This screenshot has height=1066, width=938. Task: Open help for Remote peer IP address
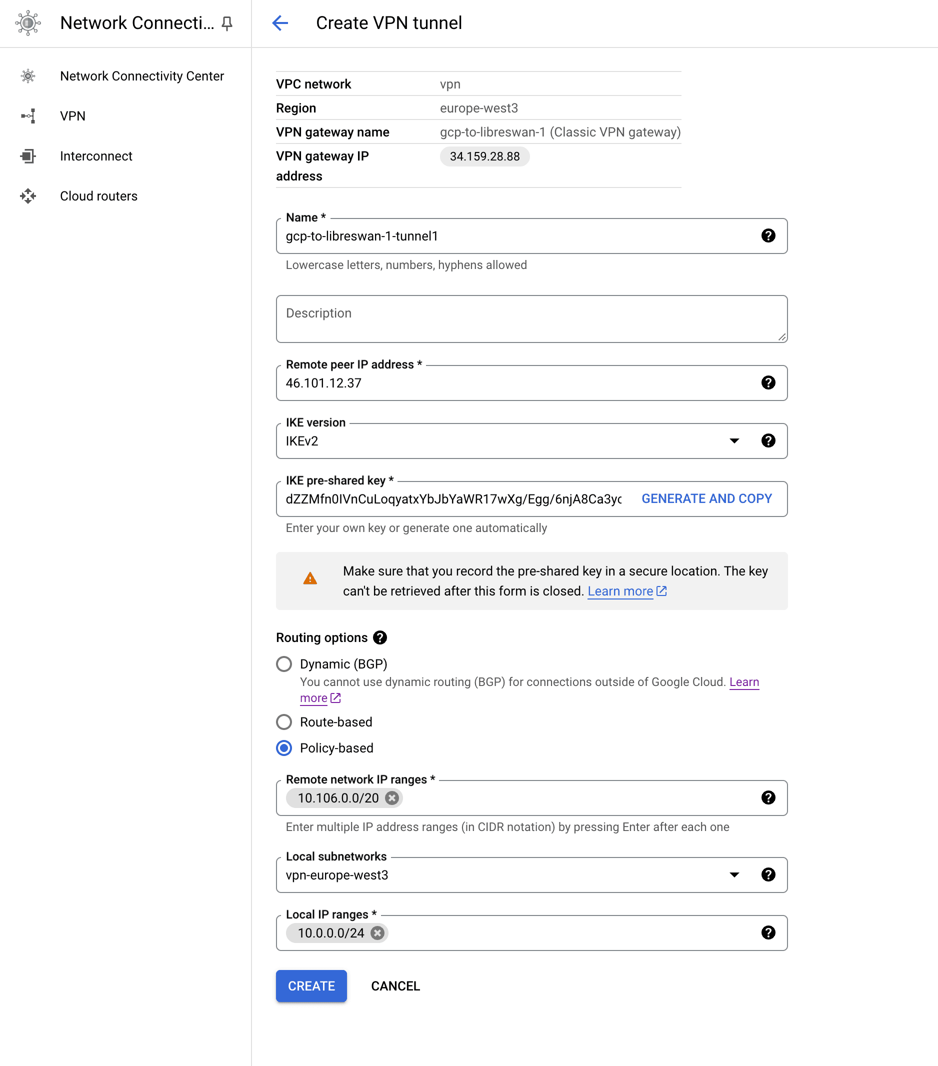pyautogui.click(x=768, y=383)
